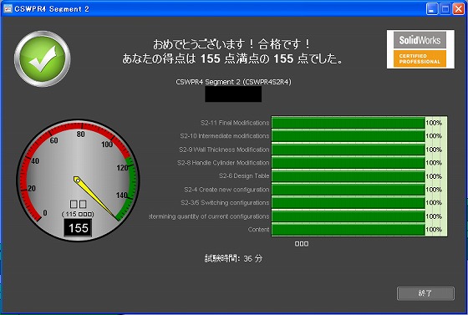Click the CSWPR4 Segment 2 exam title text

233,82
